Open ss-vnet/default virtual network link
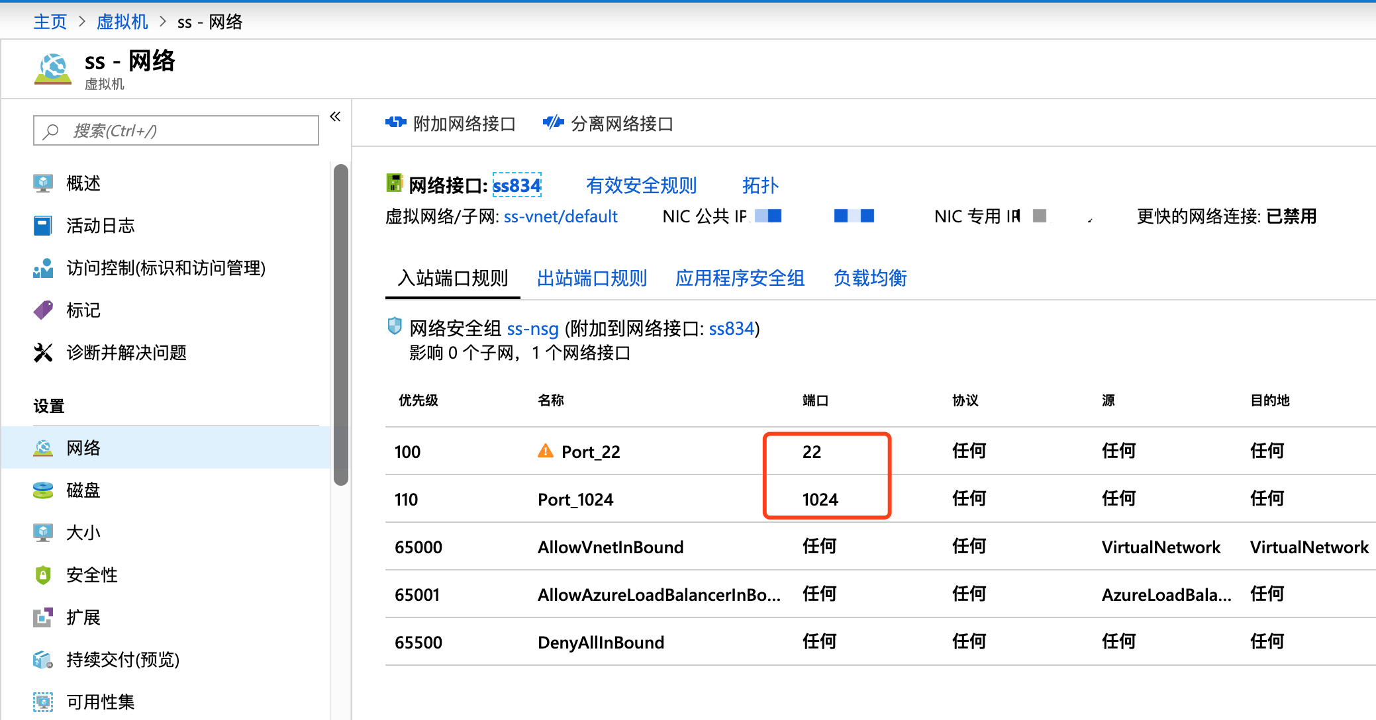The height and width of the screenshot is (720, 1376). [561, 216]
